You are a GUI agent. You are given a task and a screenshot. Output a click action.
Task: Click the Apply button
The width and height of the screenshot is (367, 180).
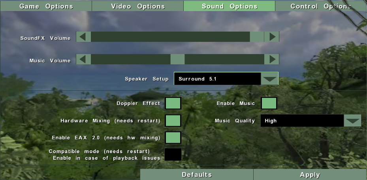(x=310, y=174)
